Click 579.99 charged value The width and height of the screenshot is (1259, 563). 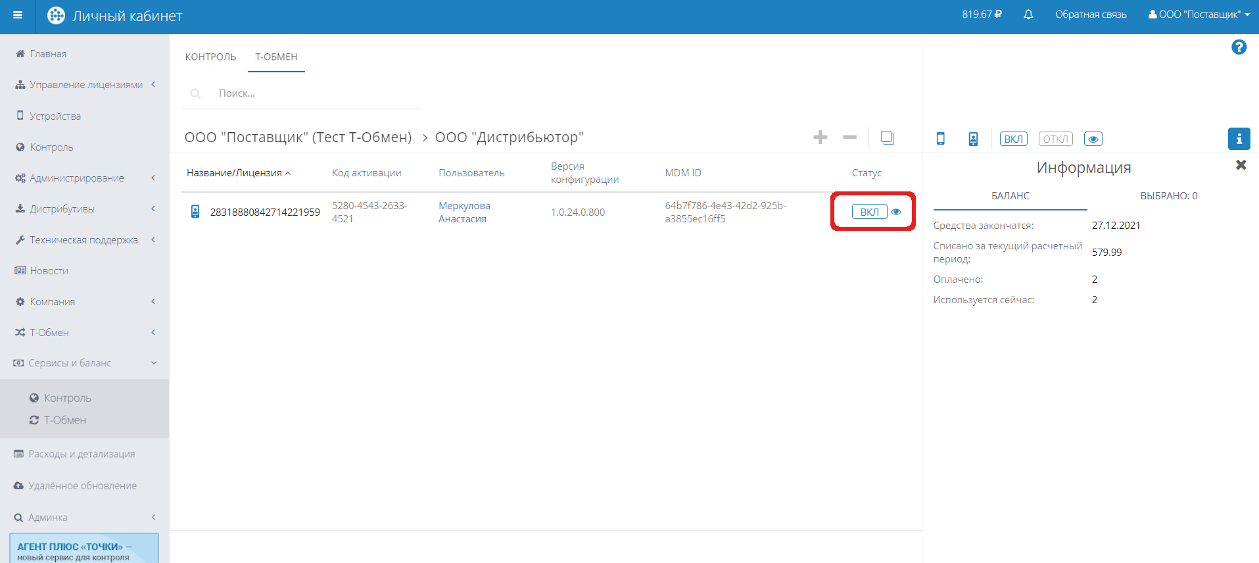[1106, 253]
